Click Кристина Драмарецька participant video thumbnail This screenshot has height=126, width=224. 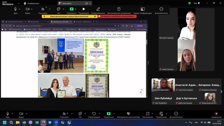[x=163, y=85]
